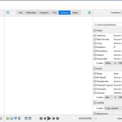Click the Framerate Source value
Image resolution: width=122 pixels, height=122 pixels.
click(x=118, y=59)
